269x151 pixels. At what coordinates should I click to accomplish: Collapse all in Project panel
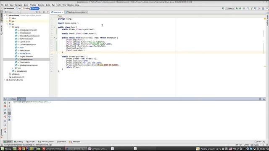40,12
